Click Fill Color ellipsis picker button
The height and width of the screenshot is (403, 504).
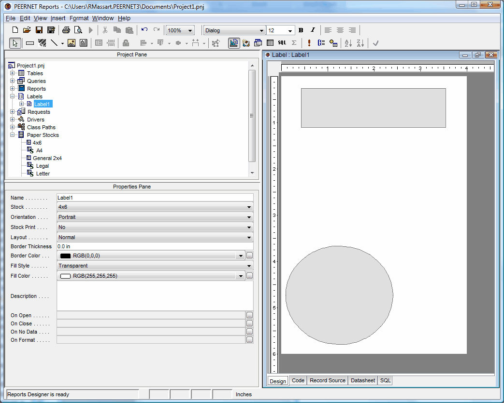click(249, 276)
